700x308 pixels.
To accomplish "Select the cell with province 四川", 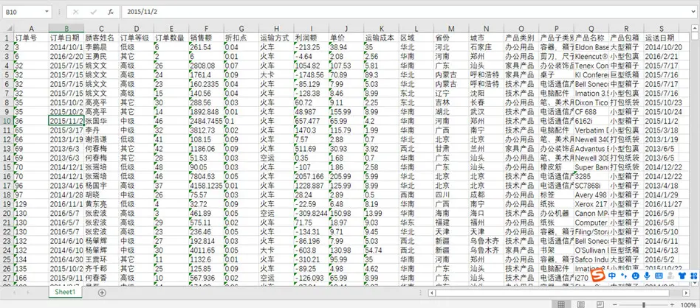I will 451,195.
